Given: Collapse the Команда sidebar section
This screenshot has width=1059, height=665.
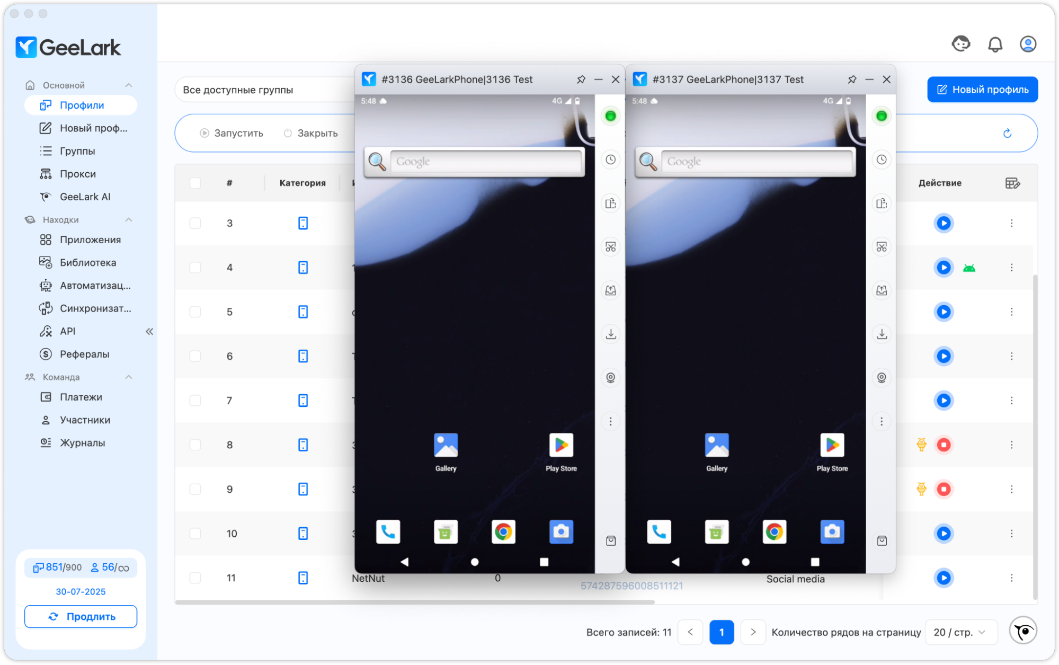Looking at the screenshot, I should (x=128, y=377).
